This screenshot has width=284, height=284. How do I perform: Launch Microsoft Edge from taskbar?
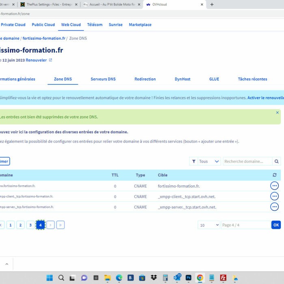tap(119, 278)
